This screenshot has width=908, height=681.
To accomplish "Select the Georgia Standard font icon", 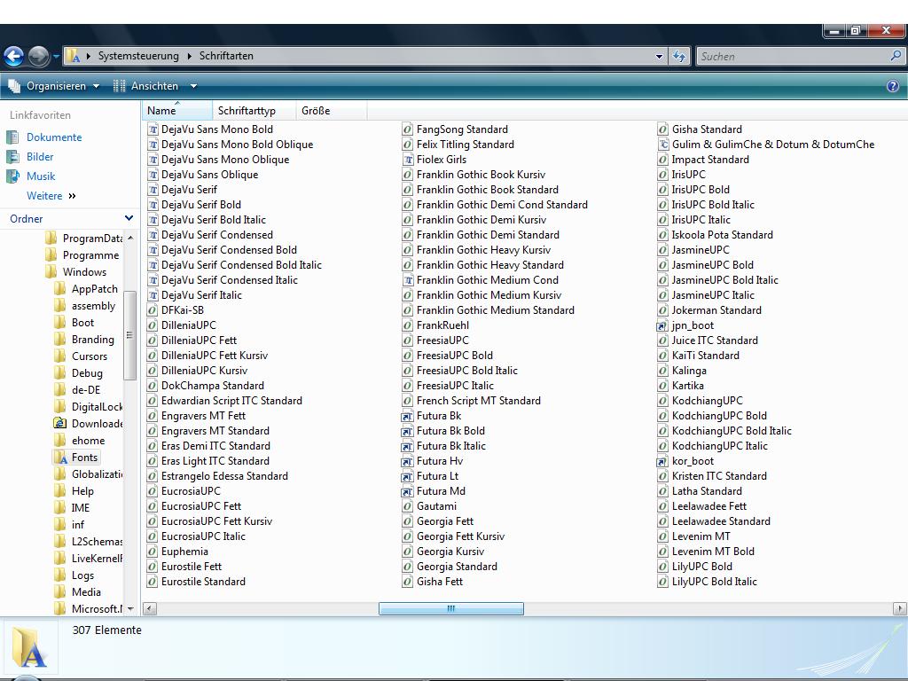I will 408,567.
